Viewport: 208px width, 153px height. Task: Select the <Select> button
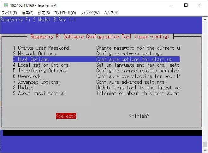pos(66,116)
